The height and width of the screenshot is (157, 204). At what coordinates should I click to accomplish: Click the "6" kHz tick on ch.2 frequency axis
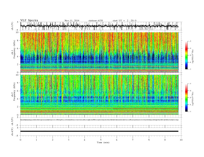18,91
